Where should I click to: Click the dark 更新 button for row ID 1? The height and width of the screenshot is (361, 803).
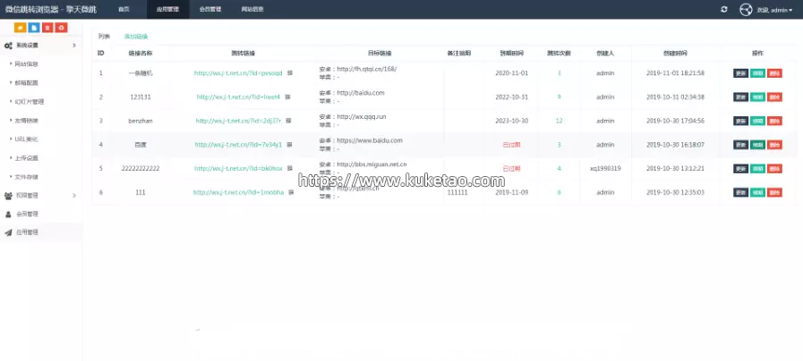tap(740, 73)
